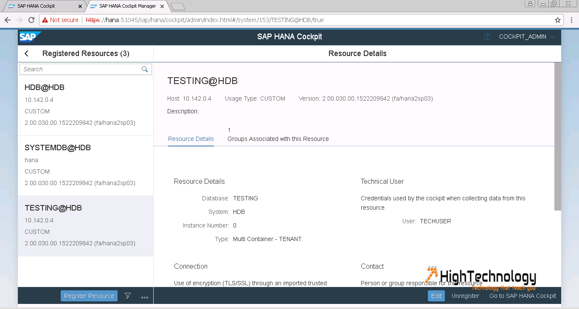Click the hana host under SYSTEMDB@HDB
Image resolution: width=579 pixels, height=309 pixels.
(x=31, y=160)
